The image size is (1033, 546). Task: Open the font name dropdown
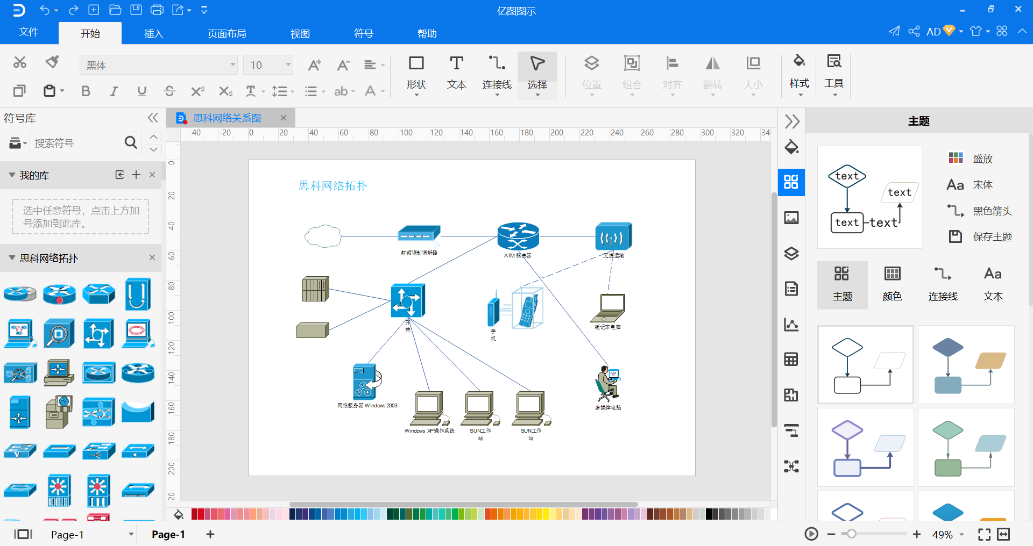coord(232,65)
